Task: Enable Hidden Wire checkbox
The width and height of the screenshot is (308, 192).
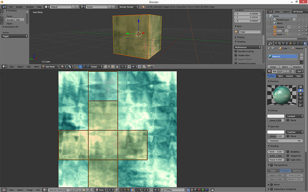Action: click(236, 55)
